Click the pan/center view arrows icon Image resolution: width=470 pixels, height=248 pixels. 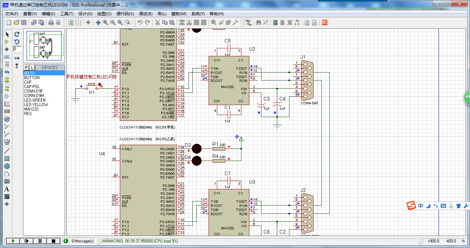[x=98, y=22]
